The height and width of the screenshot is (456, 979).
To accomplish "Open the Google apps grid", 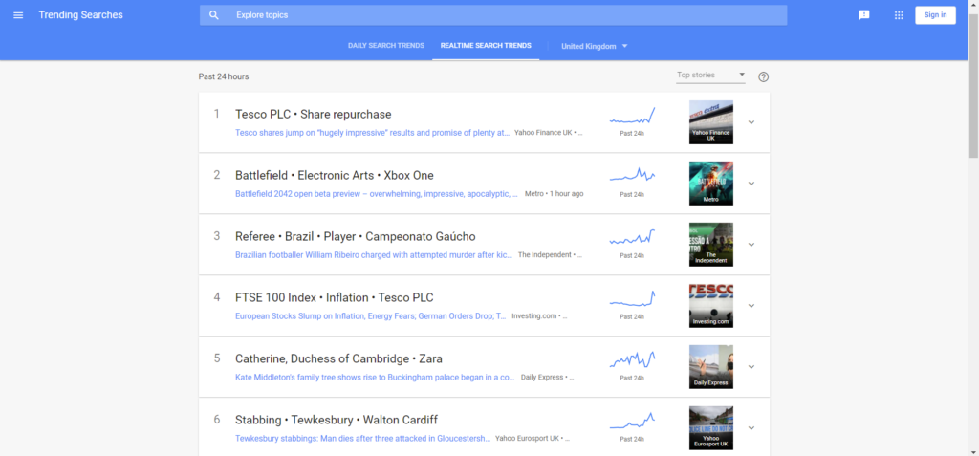I will (899, 15).
